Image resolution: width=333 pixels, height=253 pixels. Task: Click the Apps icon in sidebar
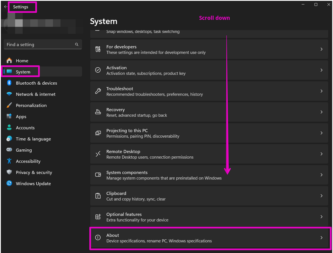click(x=9, y=116)
